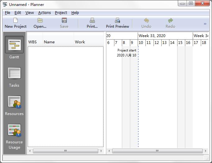This screenshot has height=163, width=212.
Task: Click the Gantt chart horizontal scrollbar thumb
Action: 157,151
